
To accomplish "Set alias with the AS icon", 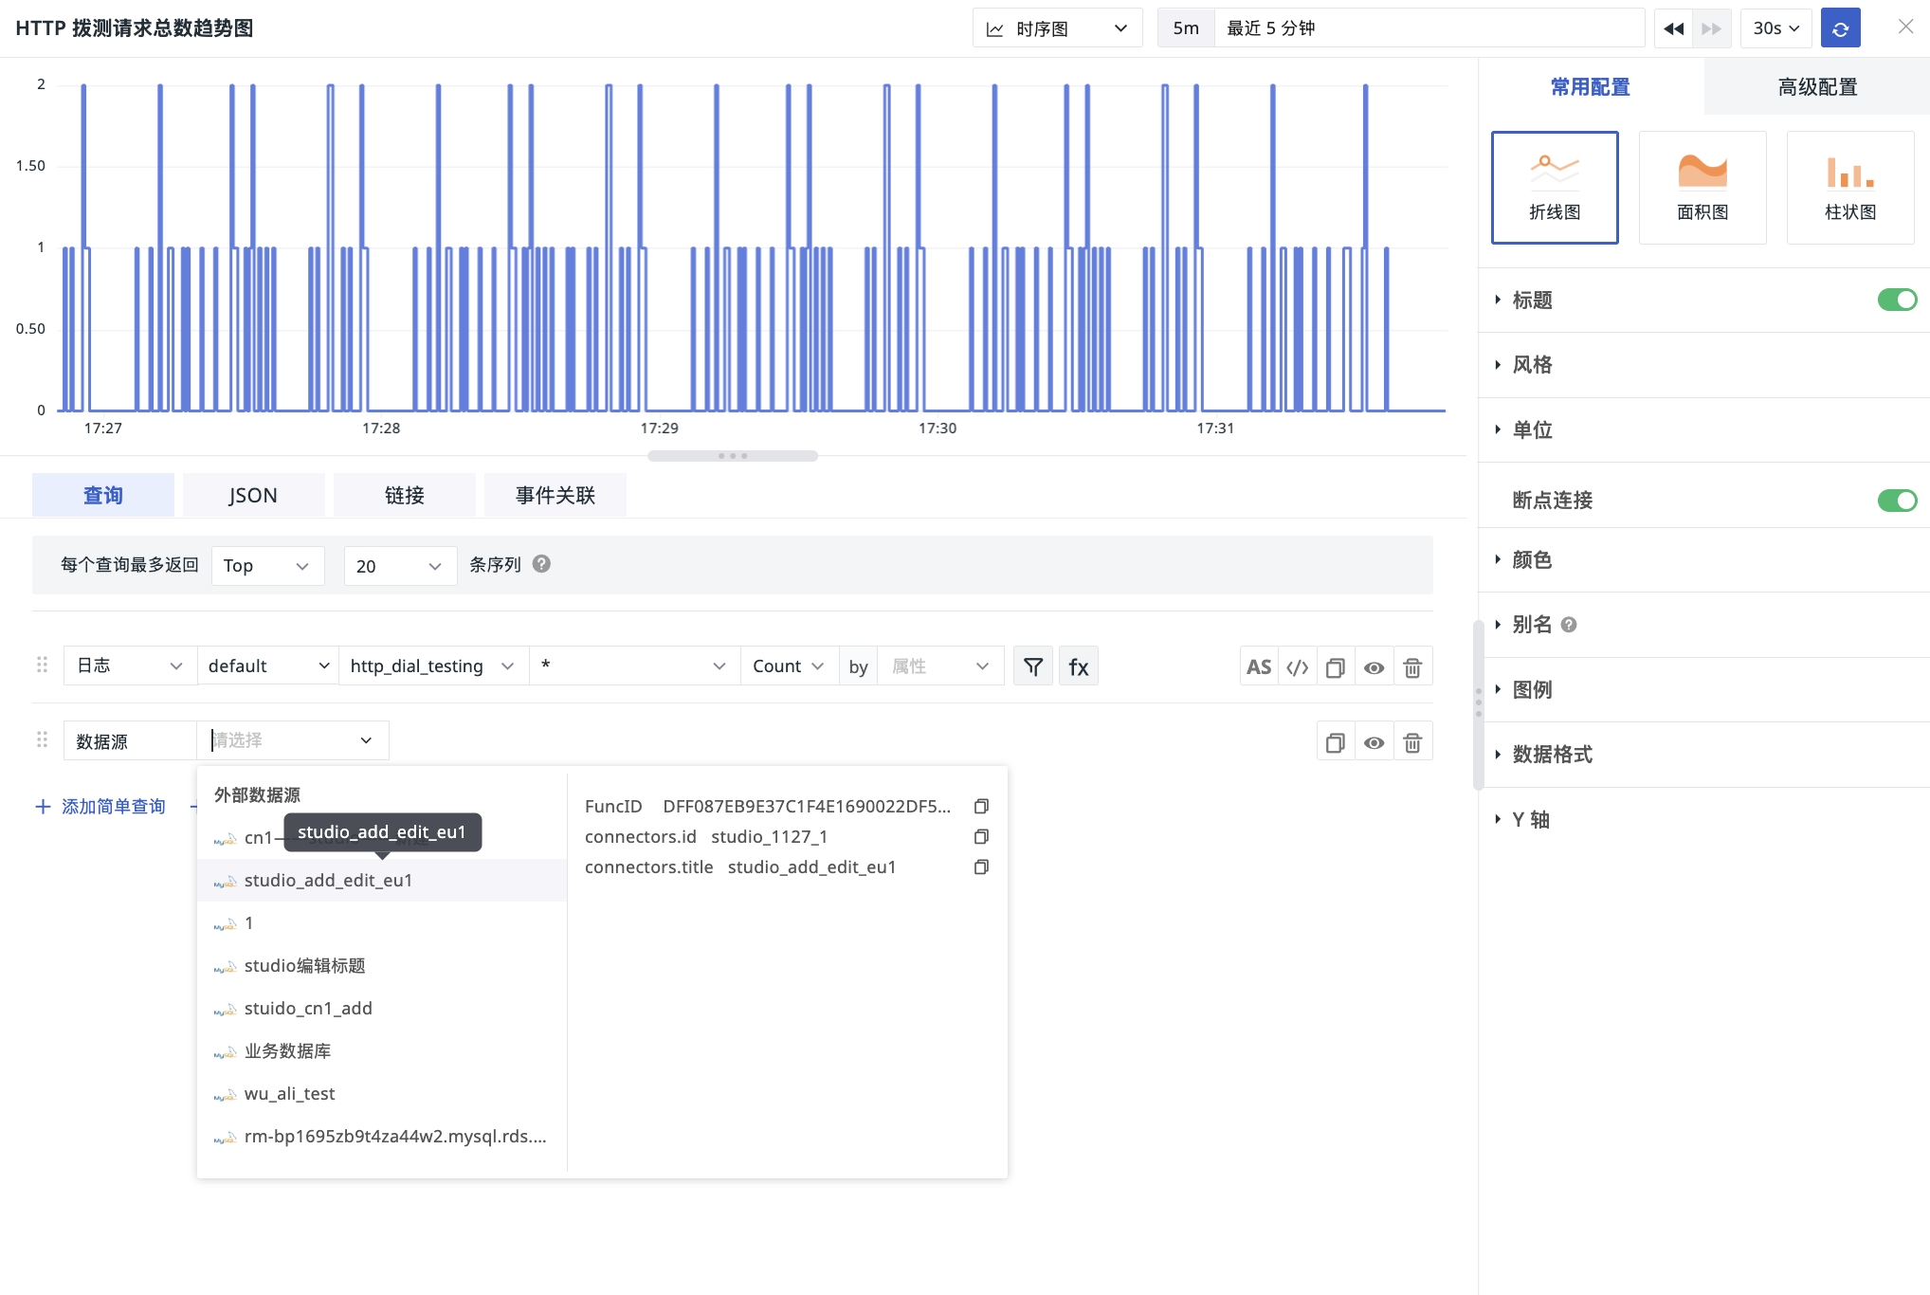I will tap(1259, 666).
